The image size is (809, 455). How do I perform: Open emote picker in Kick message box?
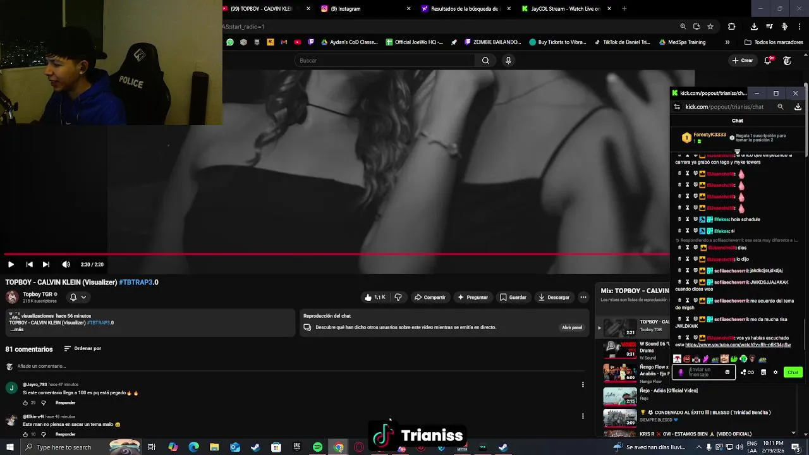(x=727, y=372)
